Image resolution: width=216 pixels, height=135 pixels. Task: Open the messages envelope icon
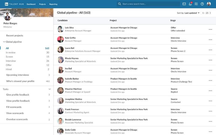click(x=184, y=4)
